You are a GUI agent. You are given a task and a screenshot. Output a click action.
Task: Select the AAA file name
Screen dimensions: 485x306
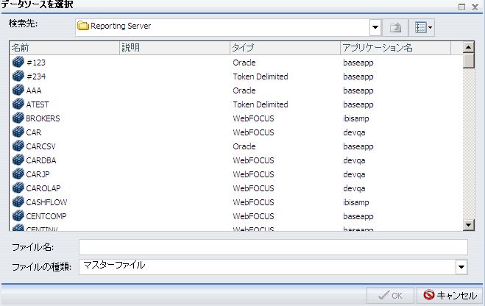(x=34, y=90)
